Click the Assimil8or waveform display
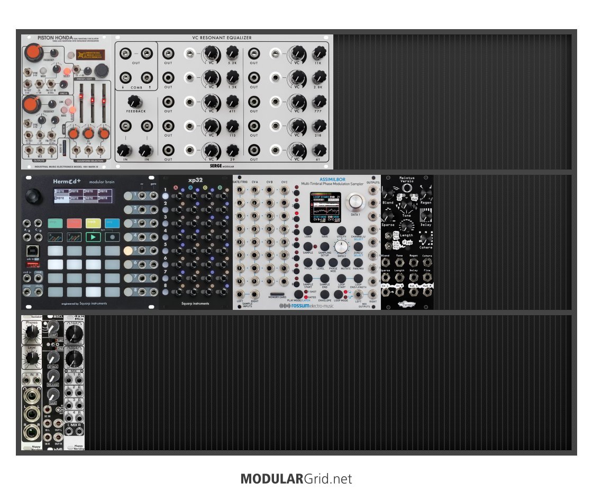593x490 pixels. tap(325, 208)
